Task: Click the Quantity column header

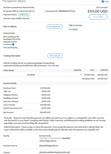Action: tap(78, 70)
